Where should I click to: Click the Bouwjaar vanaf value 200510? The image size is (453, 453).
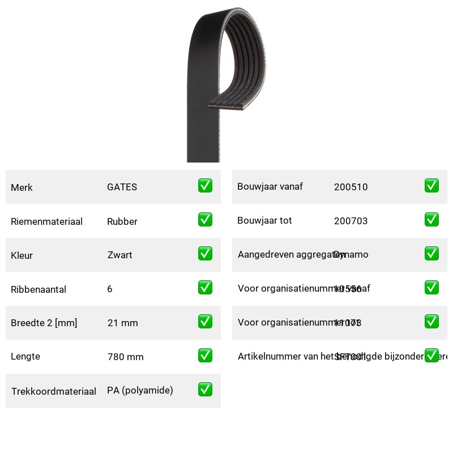tap(351, 187)
